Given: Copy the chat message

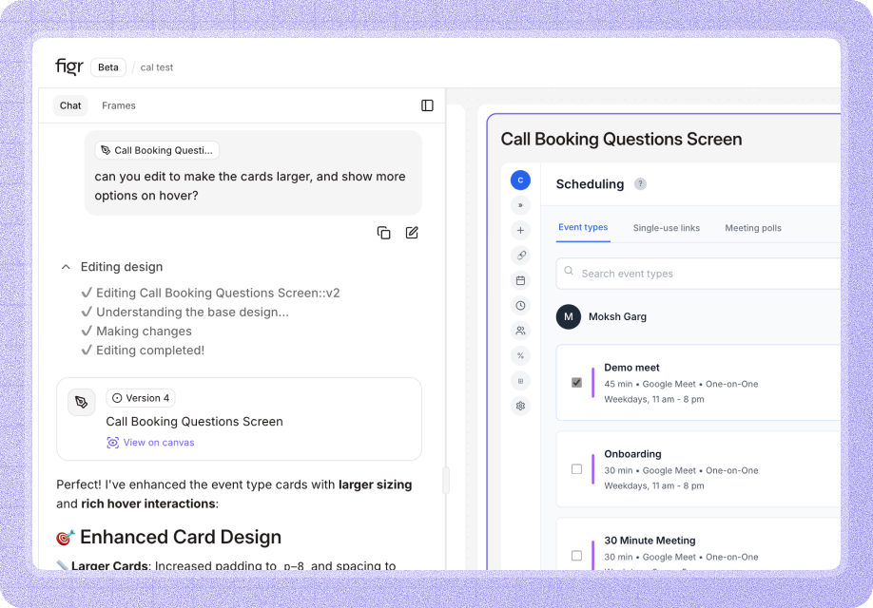Looking at the screenshot, I should coord(383,233).
